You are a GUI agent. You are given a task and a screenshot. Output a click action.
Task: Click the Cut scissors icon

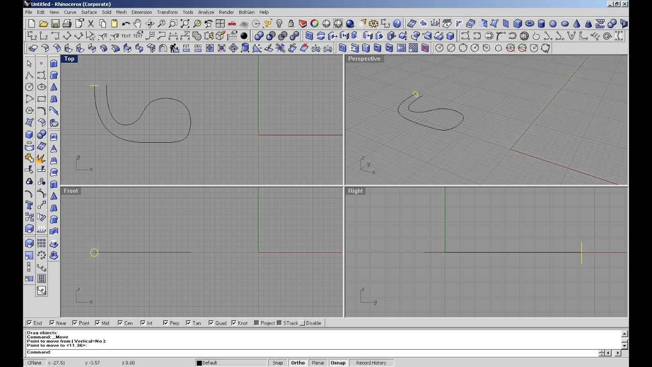coord(91,23)
